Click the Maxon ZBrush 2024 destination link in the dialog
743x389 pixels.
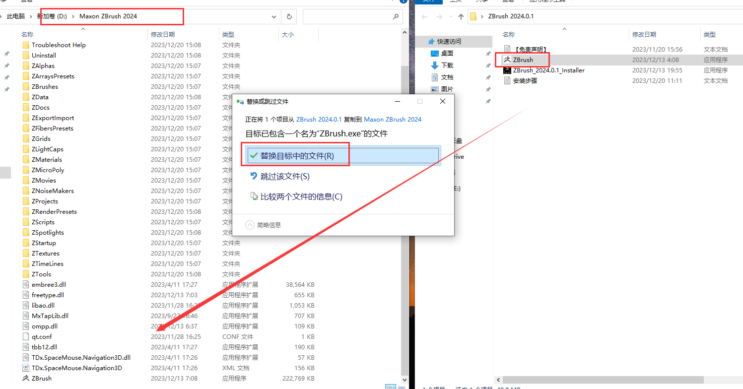(x=393, y=119)
